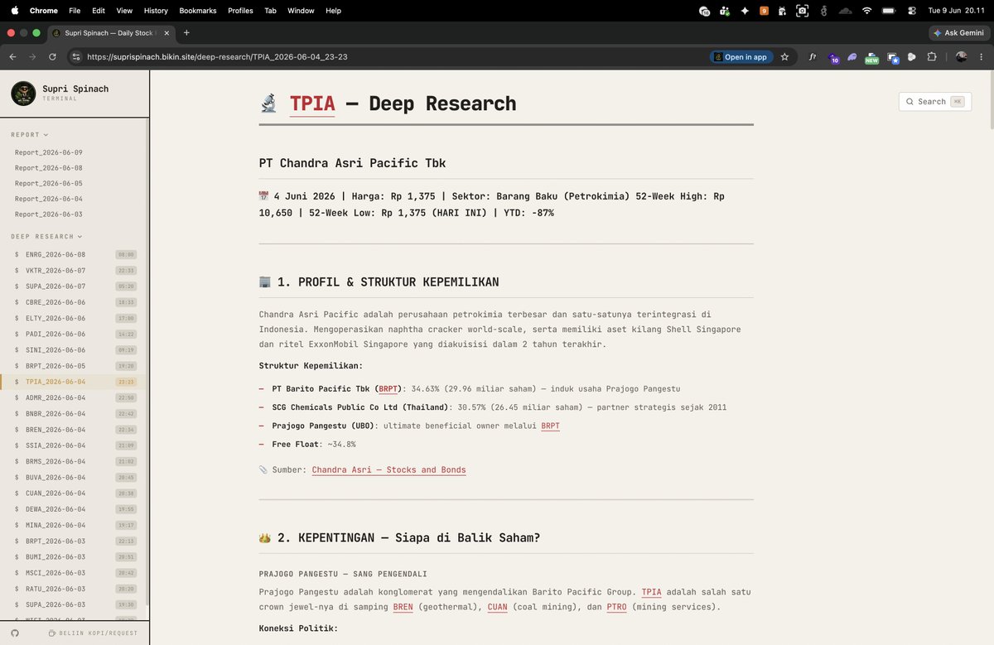Click the main page vertical scrollbar
The height and width of the screenshot is (645, 994).
991,99
